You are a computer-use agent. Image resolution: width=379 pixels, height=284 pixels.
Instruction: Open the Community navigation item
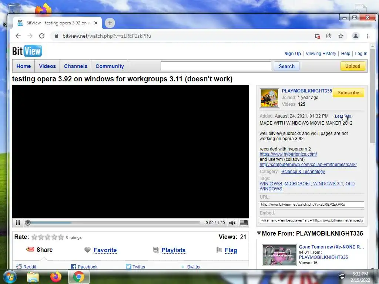pyautogui.click(x=110, y=66)
